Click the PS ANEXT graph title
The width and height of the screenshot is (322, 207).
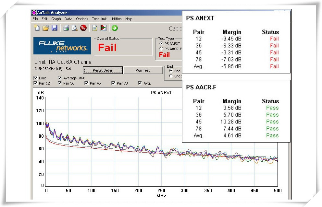coord(161,93)
